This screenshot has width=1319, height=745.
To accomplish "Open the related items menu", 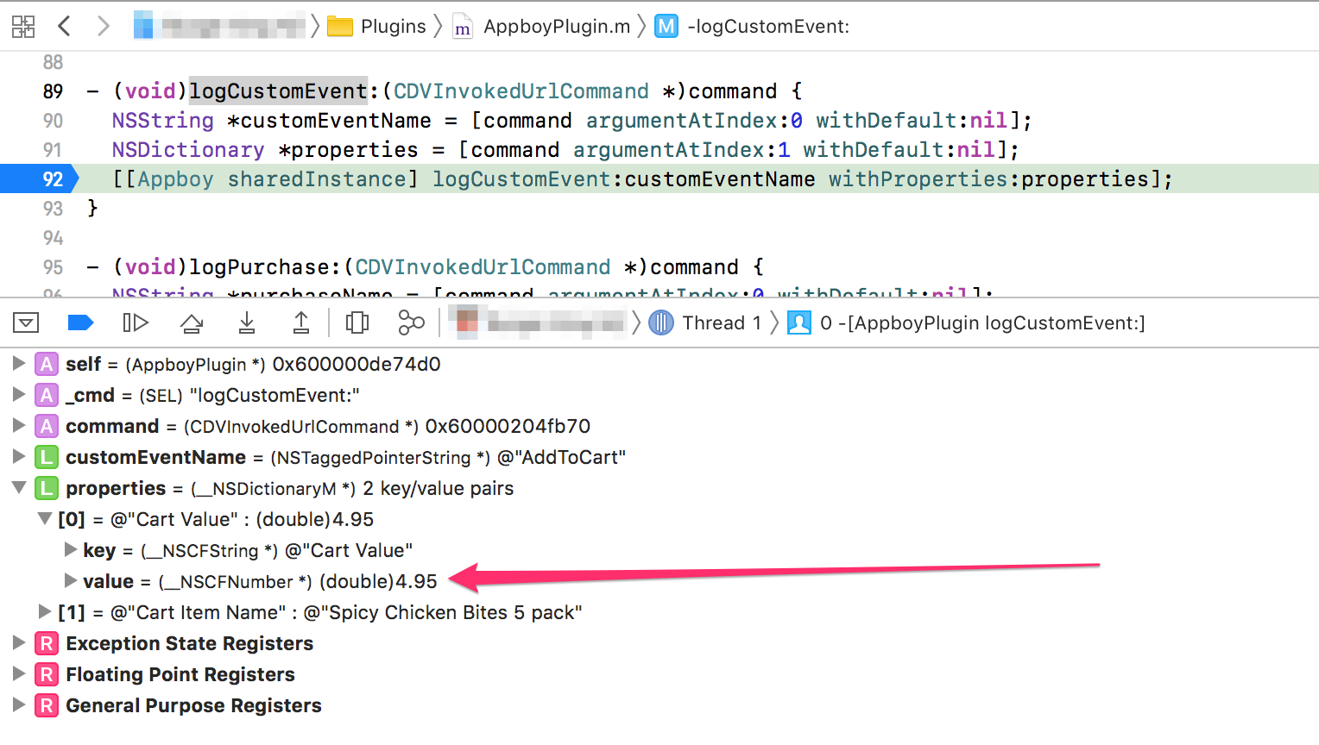I will point(23,26).
